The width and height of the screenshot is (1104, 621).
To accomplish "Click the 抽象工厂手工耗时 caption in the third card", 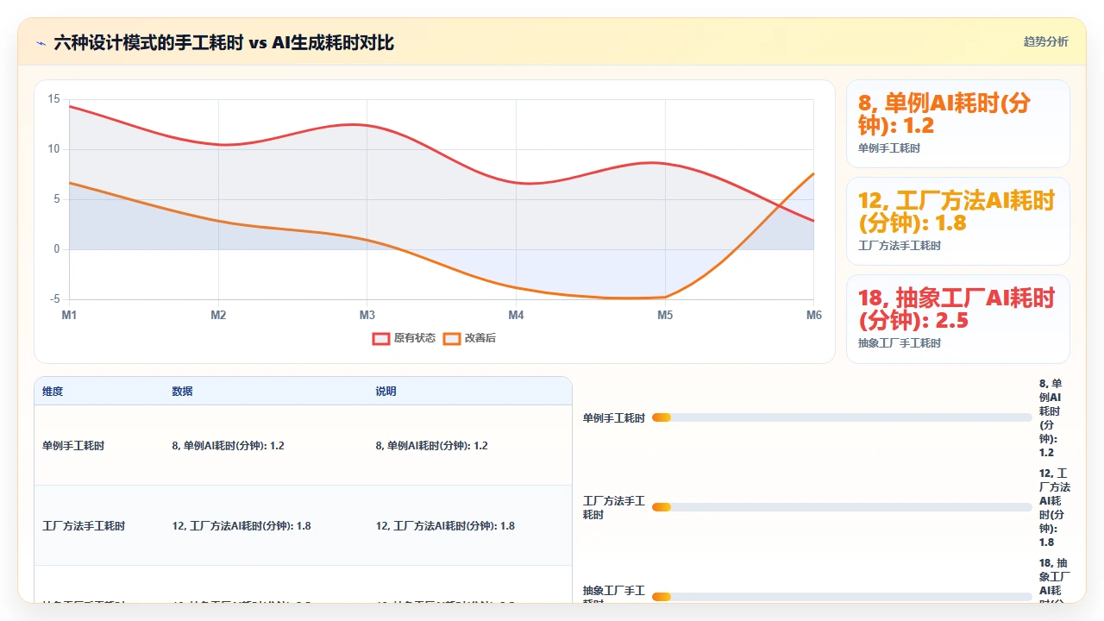I will [x=900, y=343].
